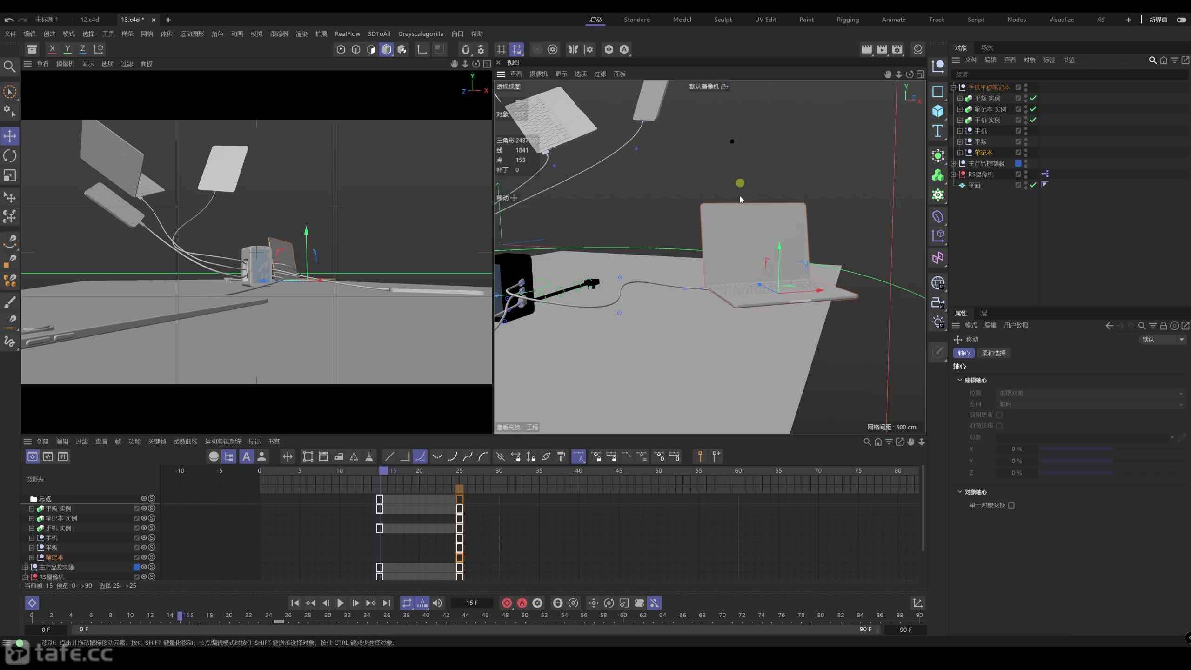Open the 默认 dropdown in attributes

tap(1162, 340)
